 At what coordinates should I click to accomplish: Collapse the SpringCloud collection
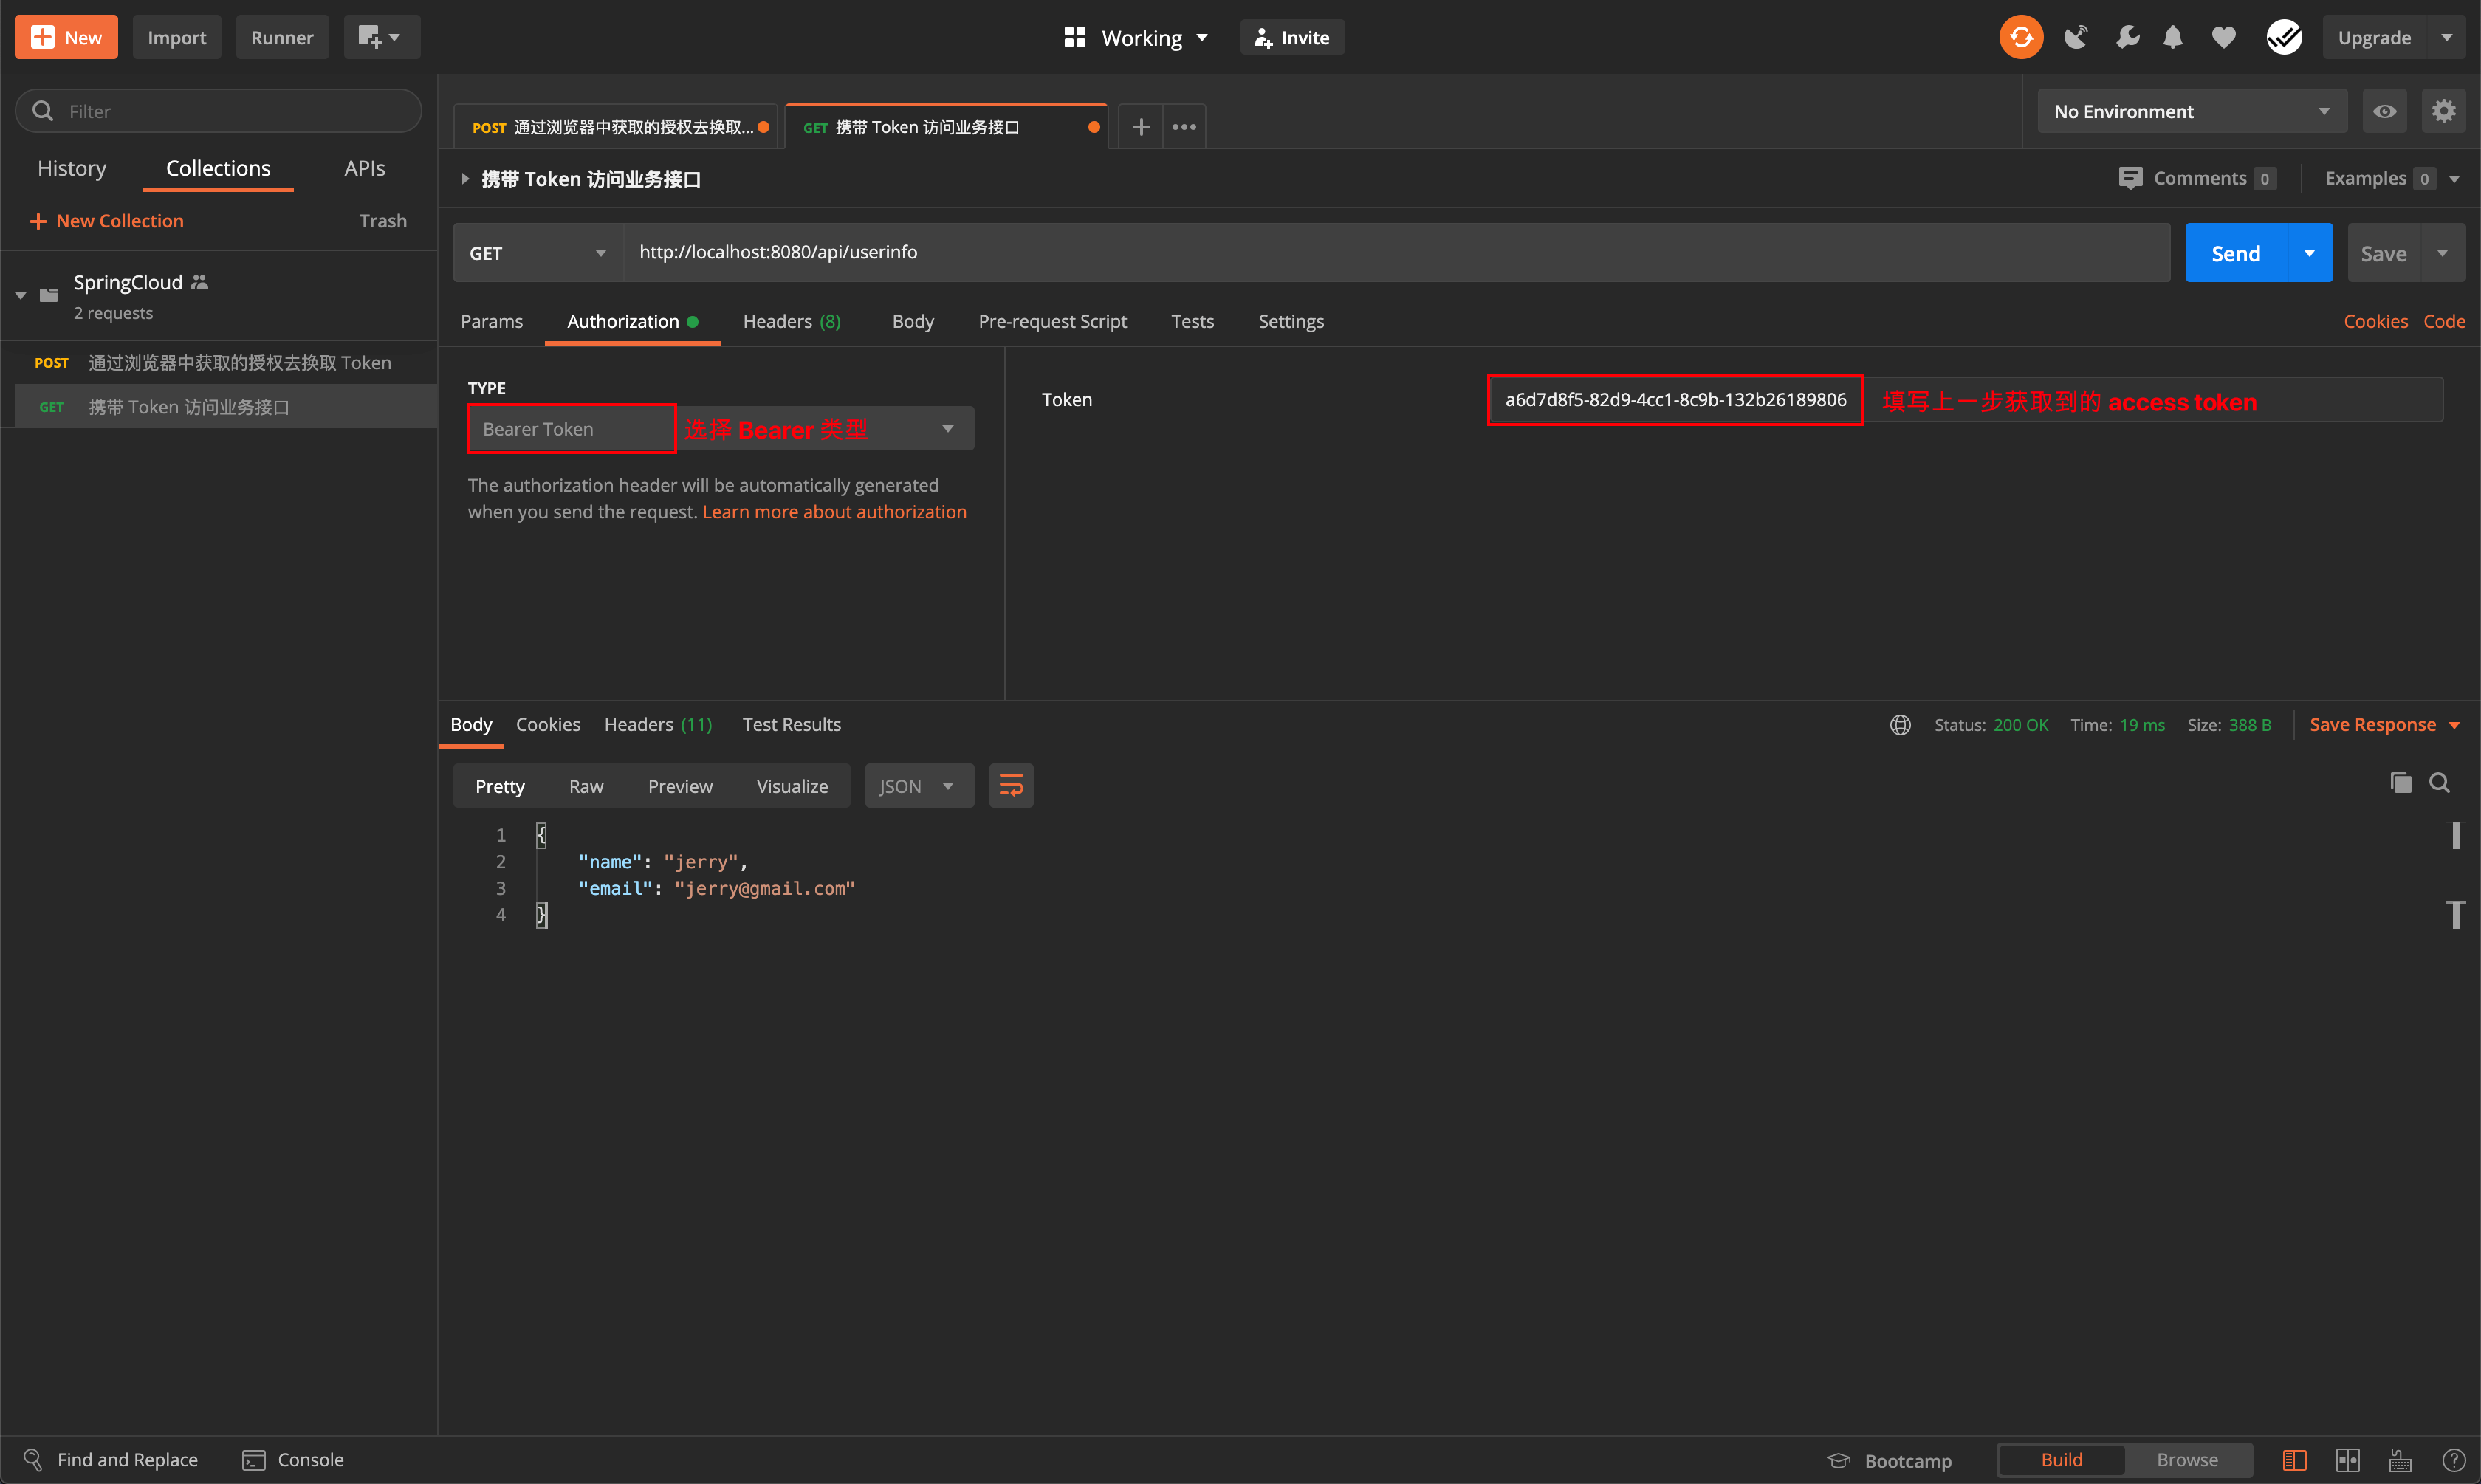click(x=20, y=295)
